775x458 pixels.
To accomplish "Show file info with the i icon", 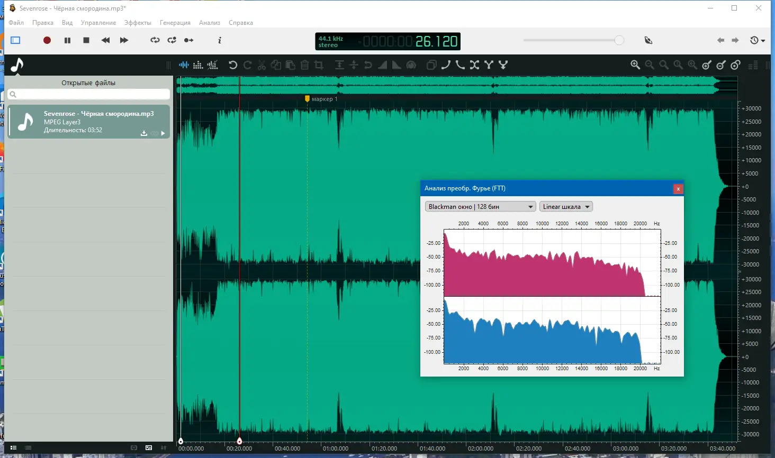I will [x=219, y=40].
